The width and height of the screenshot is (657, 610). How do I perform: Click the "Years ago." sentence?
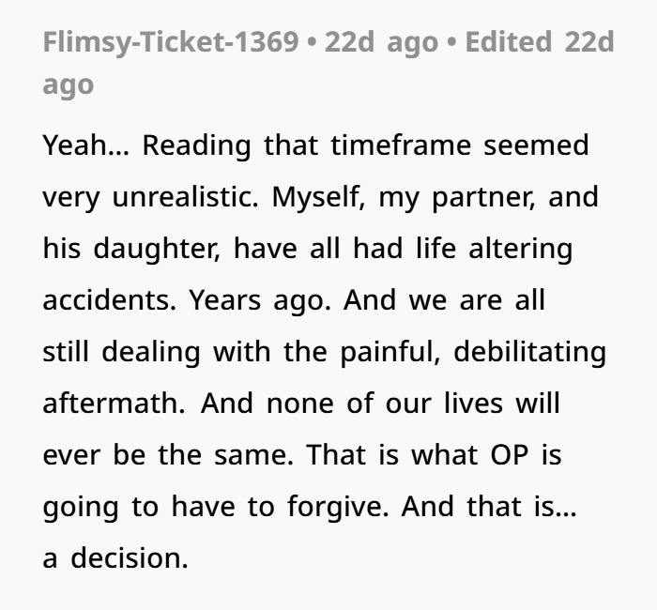[260, 301]
